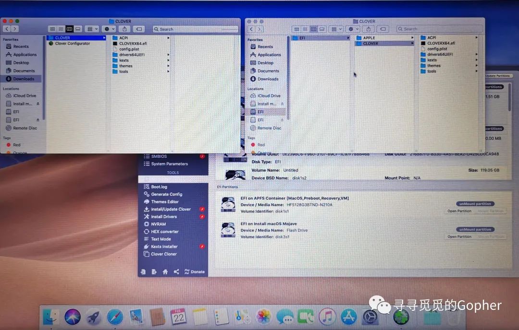
Task: Eject second EFI volume in left Finder sidebar
Action: [38, 120]
